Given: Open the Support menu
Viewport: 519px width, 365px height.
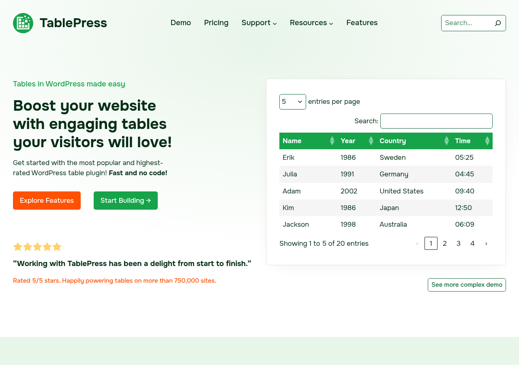Looking at the screenshot, I should tap(256, 23).
